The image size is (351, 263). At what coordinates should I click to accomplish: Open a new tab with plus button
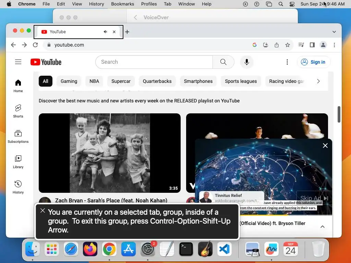(127, 32)
